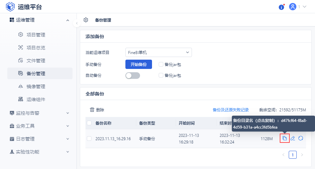Click the user avatar icon
This screenshot has width=315, height=169.
coord(293,7)
